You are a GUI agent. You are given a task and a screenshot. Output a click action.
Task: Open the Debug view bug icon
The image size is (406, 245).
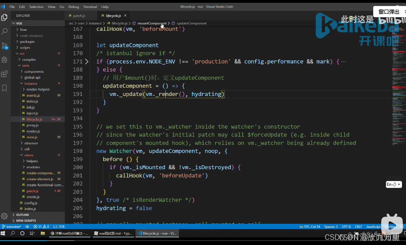pyautogui.click(x=4, y=60)
